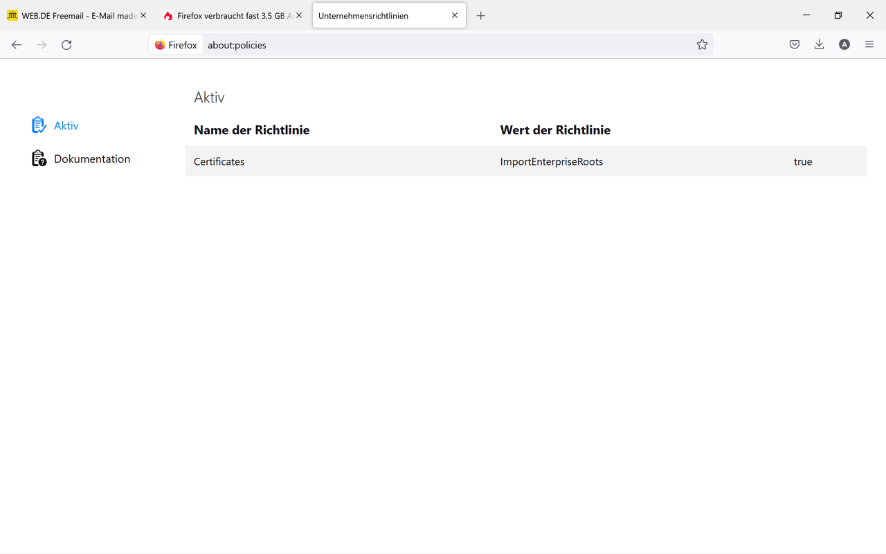The height and width of the screenshot is (554, 886).
Task: Bookmark this page with the star icon
Action: [702, 45]
